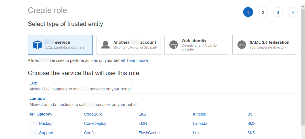The image size is (305, 139).
Task: Click the SAML badge icon
Action: tap(242, 45)
